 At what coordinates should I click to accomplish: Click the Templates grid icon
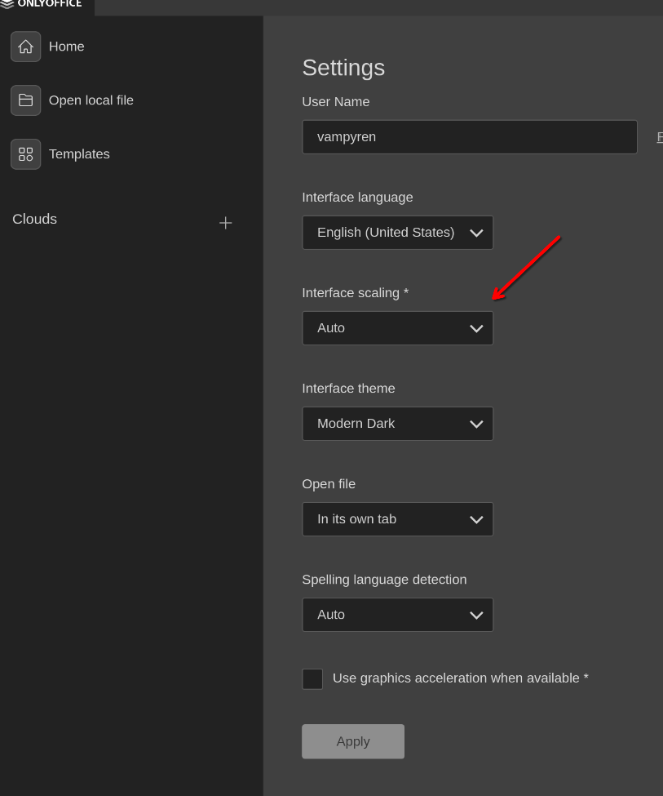click(25, 154)
